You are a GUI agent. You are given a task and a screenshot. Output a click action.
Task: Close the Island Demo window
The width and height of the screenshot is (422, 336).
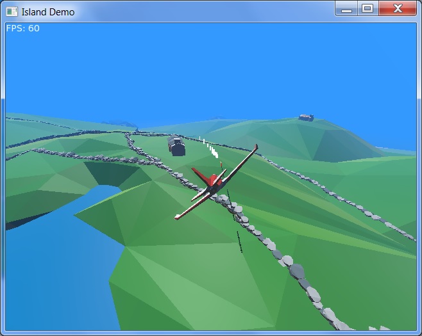coord(397,8)
